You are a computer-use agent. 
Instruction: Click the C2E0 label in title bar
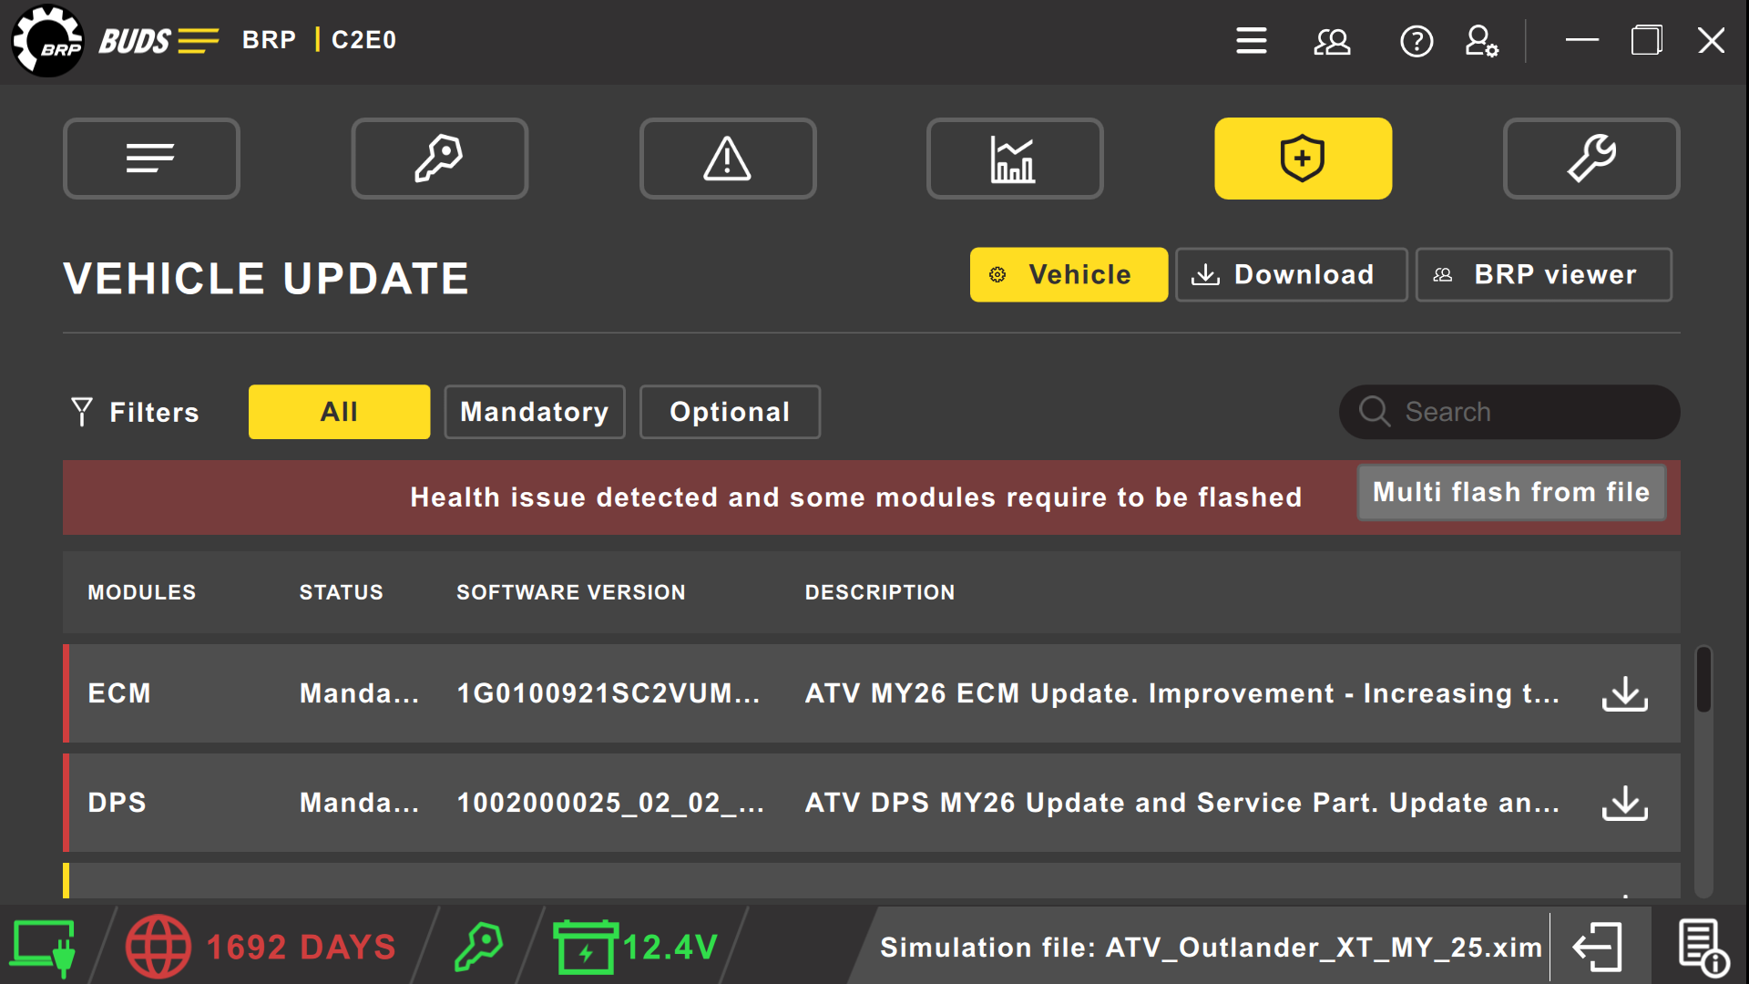364,40
